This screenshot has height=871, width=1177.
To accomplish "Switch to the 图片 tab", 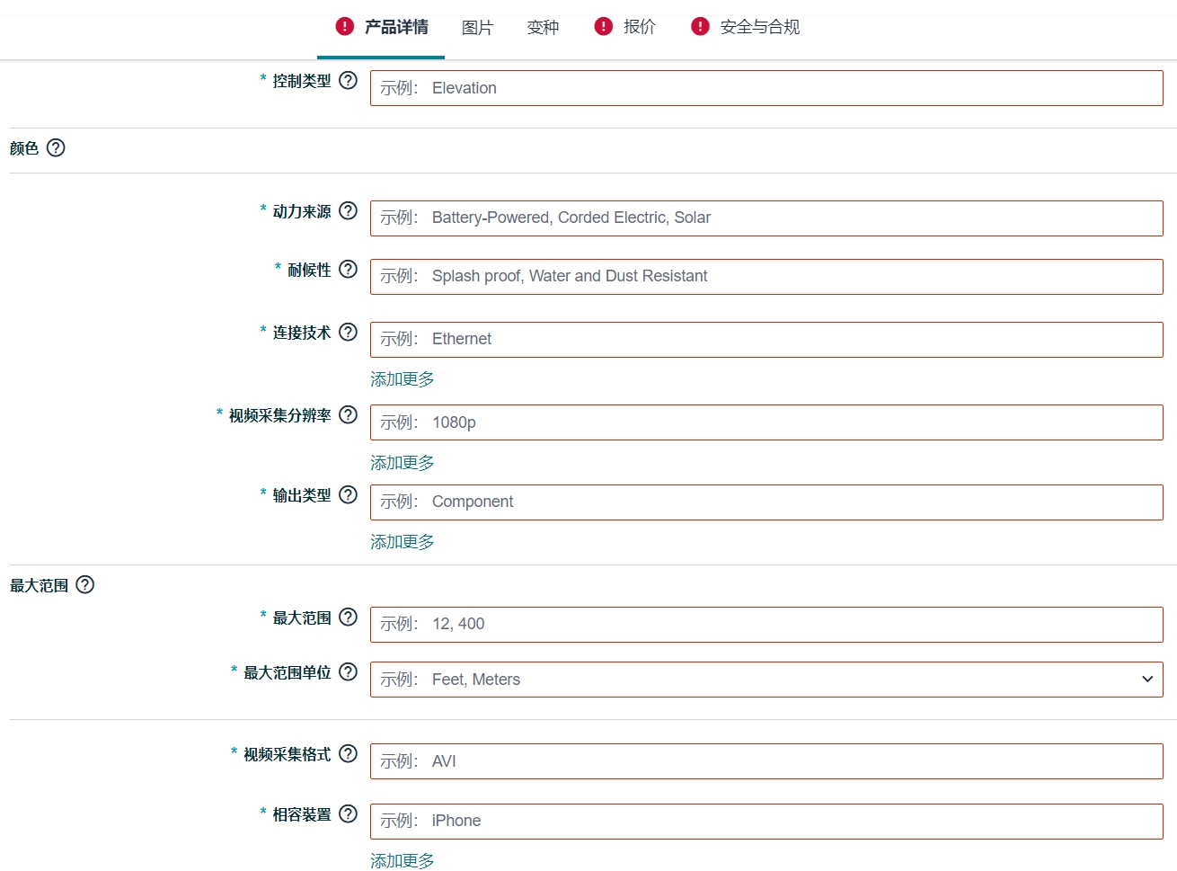I will click(477, 28).
